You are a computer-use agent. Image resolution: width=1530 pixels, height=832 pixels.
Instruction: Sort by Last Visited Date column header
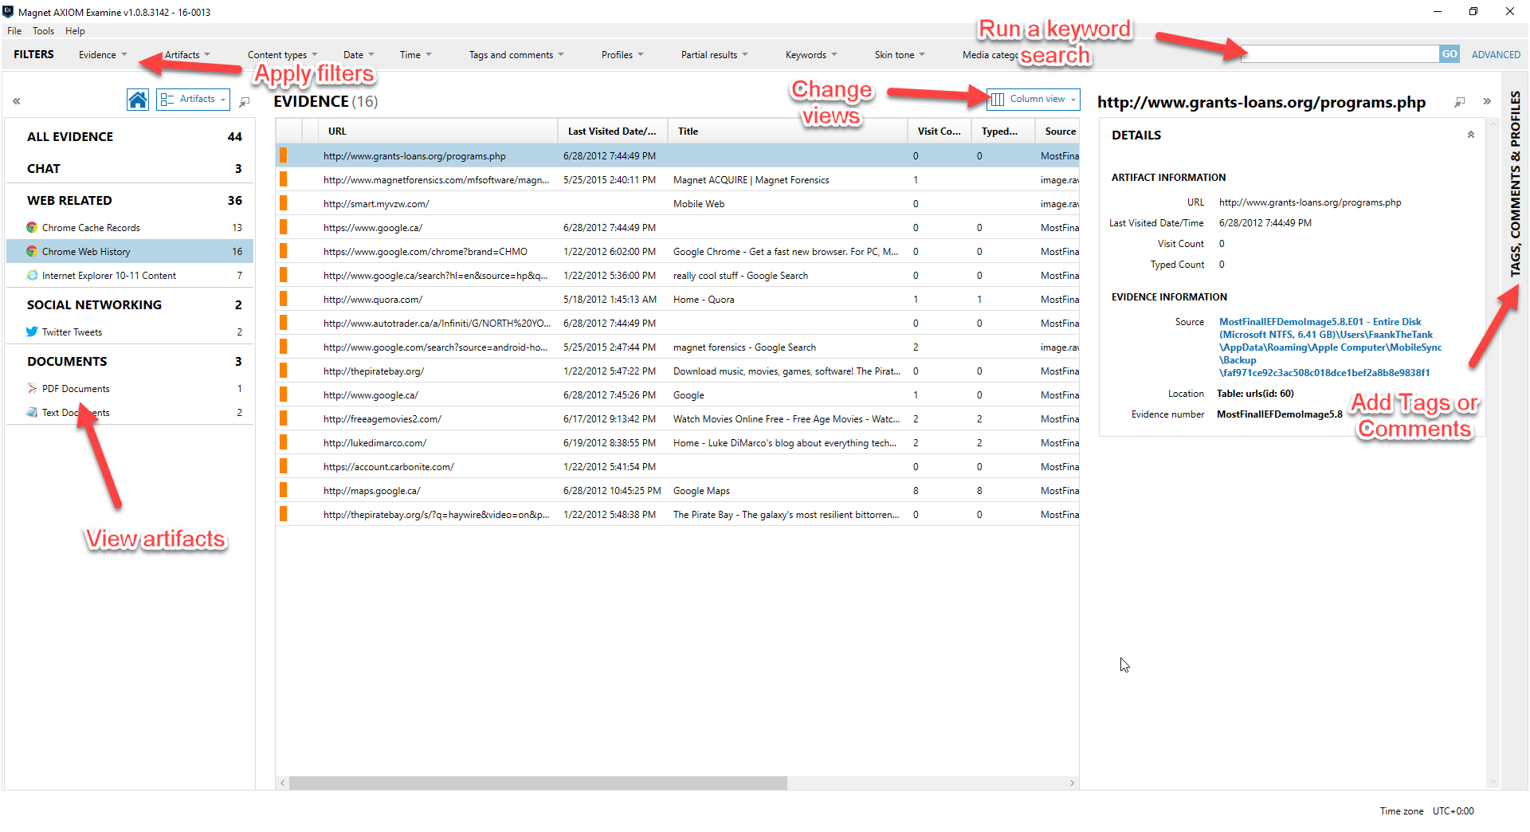pyautogui.click(x=612, y=131)
